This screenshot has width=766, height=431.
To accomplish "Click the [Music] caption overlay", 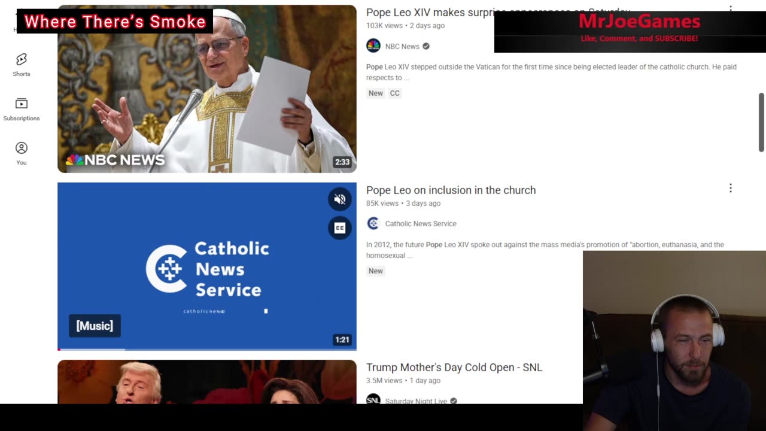I will pos(95,326).
